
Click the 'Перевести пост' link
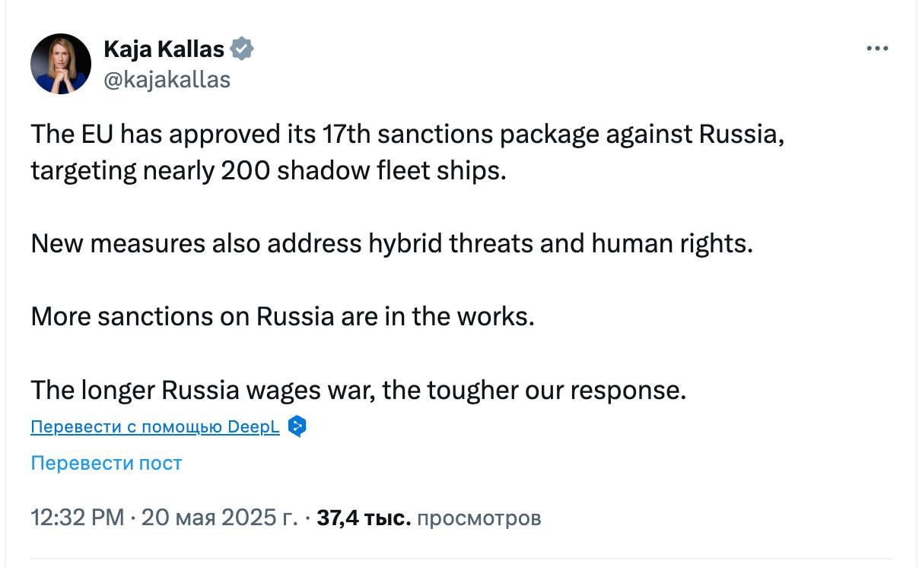(107, 463)
